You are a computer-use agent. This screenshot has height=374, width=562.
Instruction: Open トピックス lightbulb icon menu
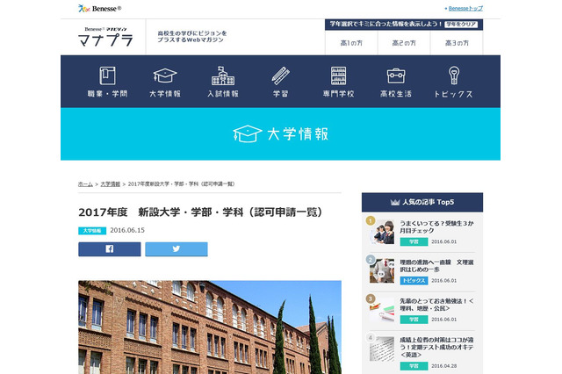(454, 76)
